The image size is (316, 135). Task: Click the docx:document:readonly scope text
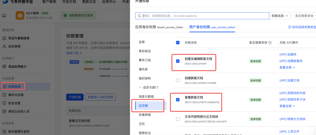tap(202, 102)
